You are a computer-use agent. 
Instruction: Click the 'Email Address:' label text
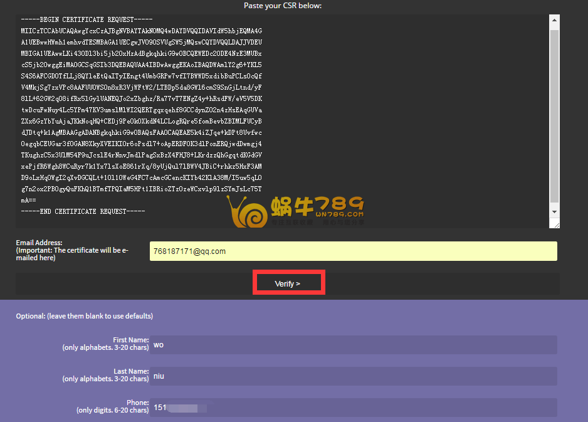point(39,243)
